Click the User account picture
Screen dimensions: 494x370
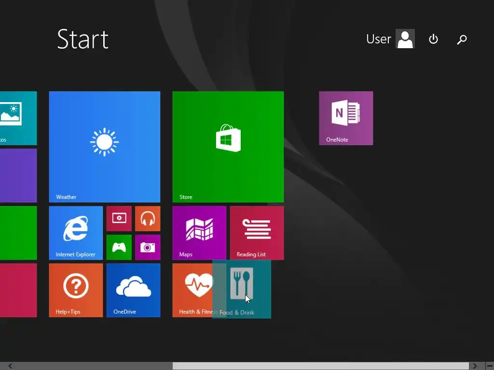[405, 39]
